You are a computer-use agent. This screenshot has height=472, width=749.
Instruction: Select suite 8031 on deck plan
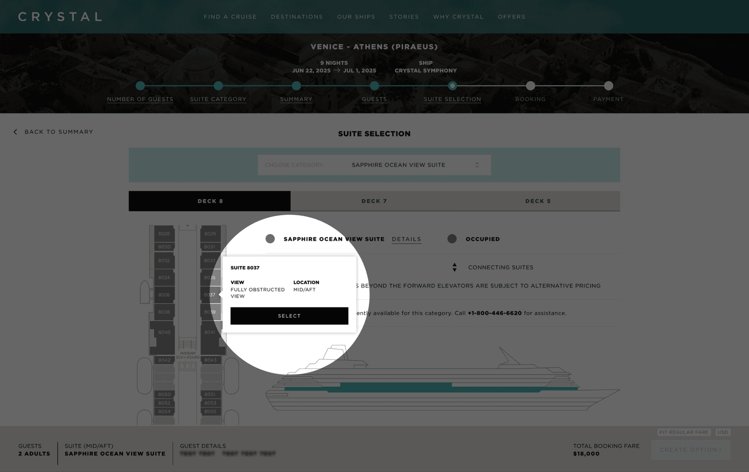coord(210,247)
